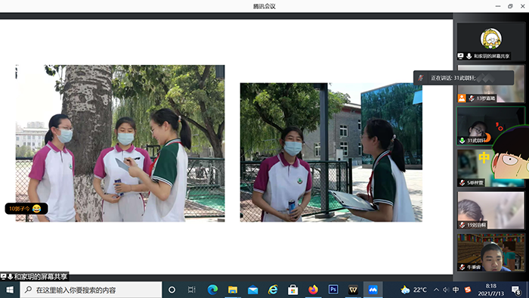Open File Explorer from the taskbar
Image resolution: width=529 pixels, height=298 pixels.
[x=233, y=290]
